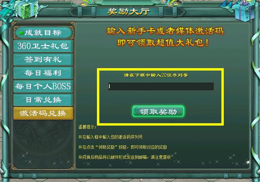Click the tip about 邮件 delivery to mailbox

(x=125, y=157)
